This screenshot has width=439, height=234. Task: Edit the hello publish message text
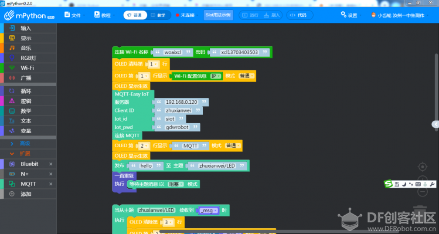[x=146, y=165]
